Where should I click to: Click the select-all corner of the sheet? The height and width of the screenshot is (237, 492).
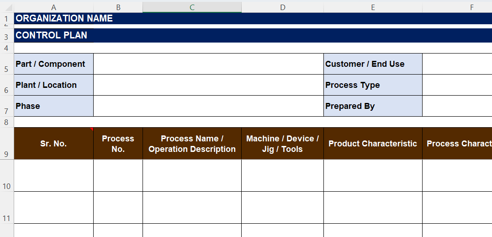point(6,7)
